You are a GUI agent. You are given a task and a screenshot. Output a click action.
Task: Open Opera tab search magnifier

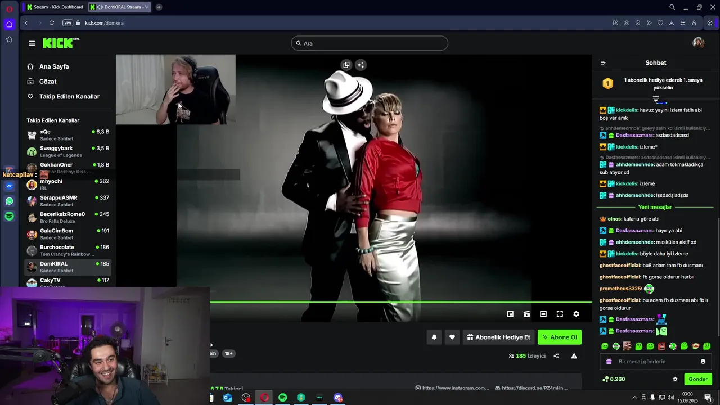[x=672, y=7]
